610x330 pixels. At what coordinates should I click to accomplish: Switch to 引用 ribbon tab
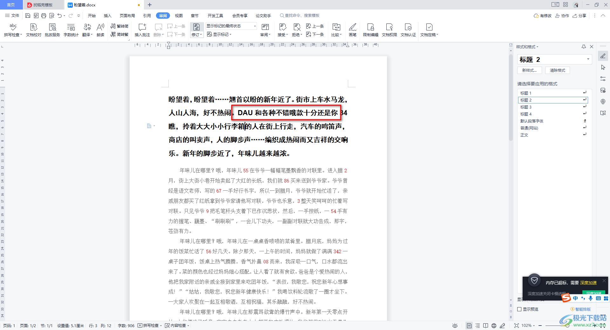147,16
